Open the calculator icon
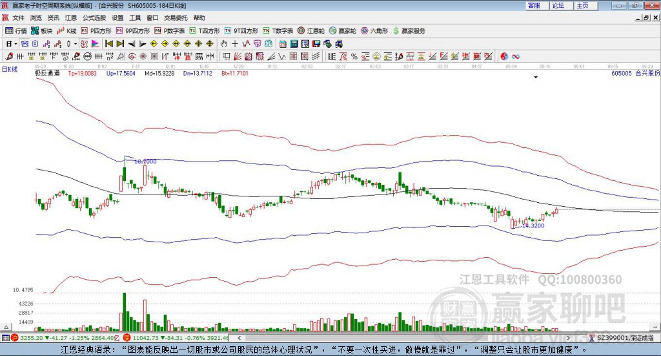Image resolution: width=661 pixels, height=356 pixels. pyautogui.click(x=294, y=44)
